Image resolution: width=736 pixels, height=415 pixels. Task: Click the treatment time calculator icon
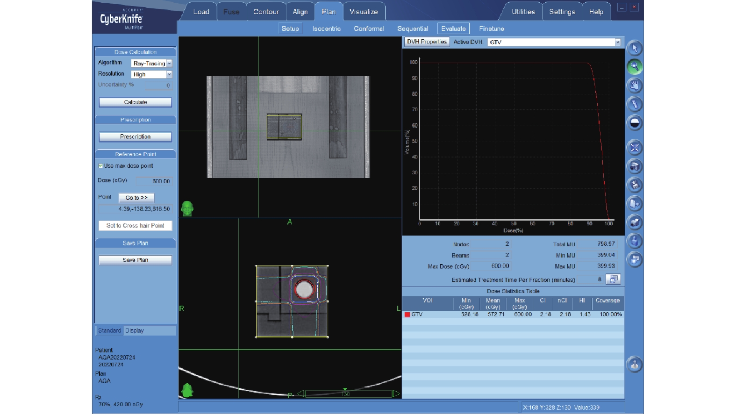point(613,279)
